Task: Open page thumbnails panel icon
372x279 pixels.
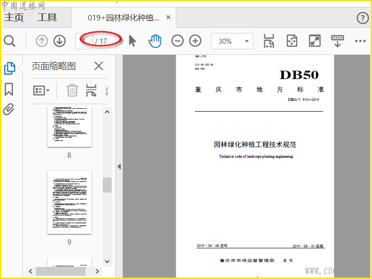Action: click(x=10, y=68)
